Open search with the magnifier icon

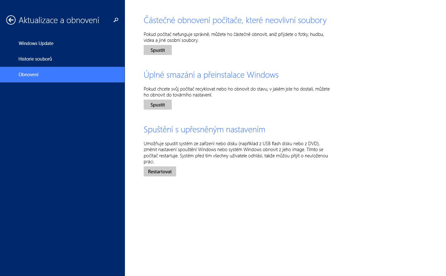point(116,20)
